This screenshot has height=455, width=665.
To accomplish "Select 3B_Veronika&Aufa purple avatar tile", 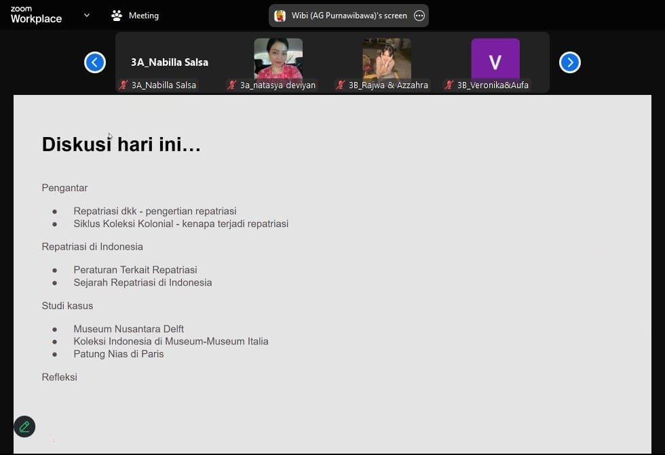I will pos(495,59).
